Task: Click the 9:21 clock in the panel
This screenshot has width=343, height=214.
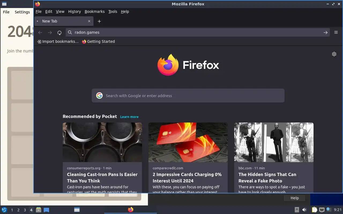Action: [338, 210]
